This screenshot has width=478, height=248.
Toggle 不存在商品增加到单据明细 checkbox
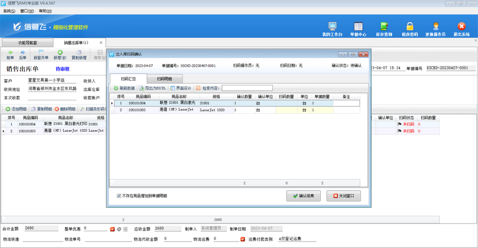[119, 196]
